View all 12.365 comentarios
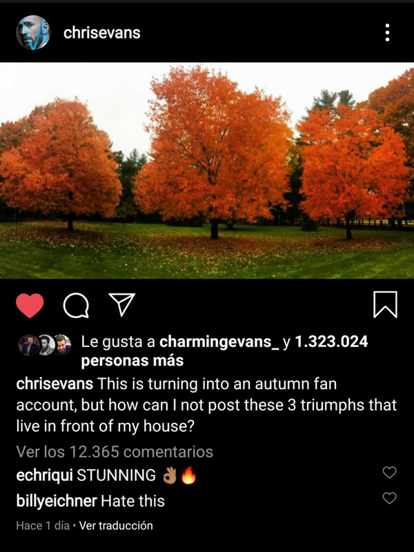The height and width of the screenshot is (552, 414). (x=115, y=452)
